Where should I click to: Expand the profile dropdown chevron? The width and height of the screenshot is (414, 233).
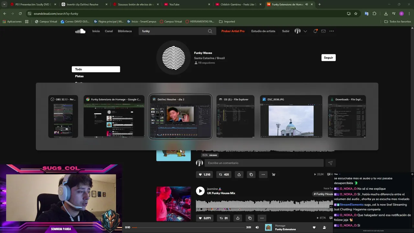[x=305, y=31]
